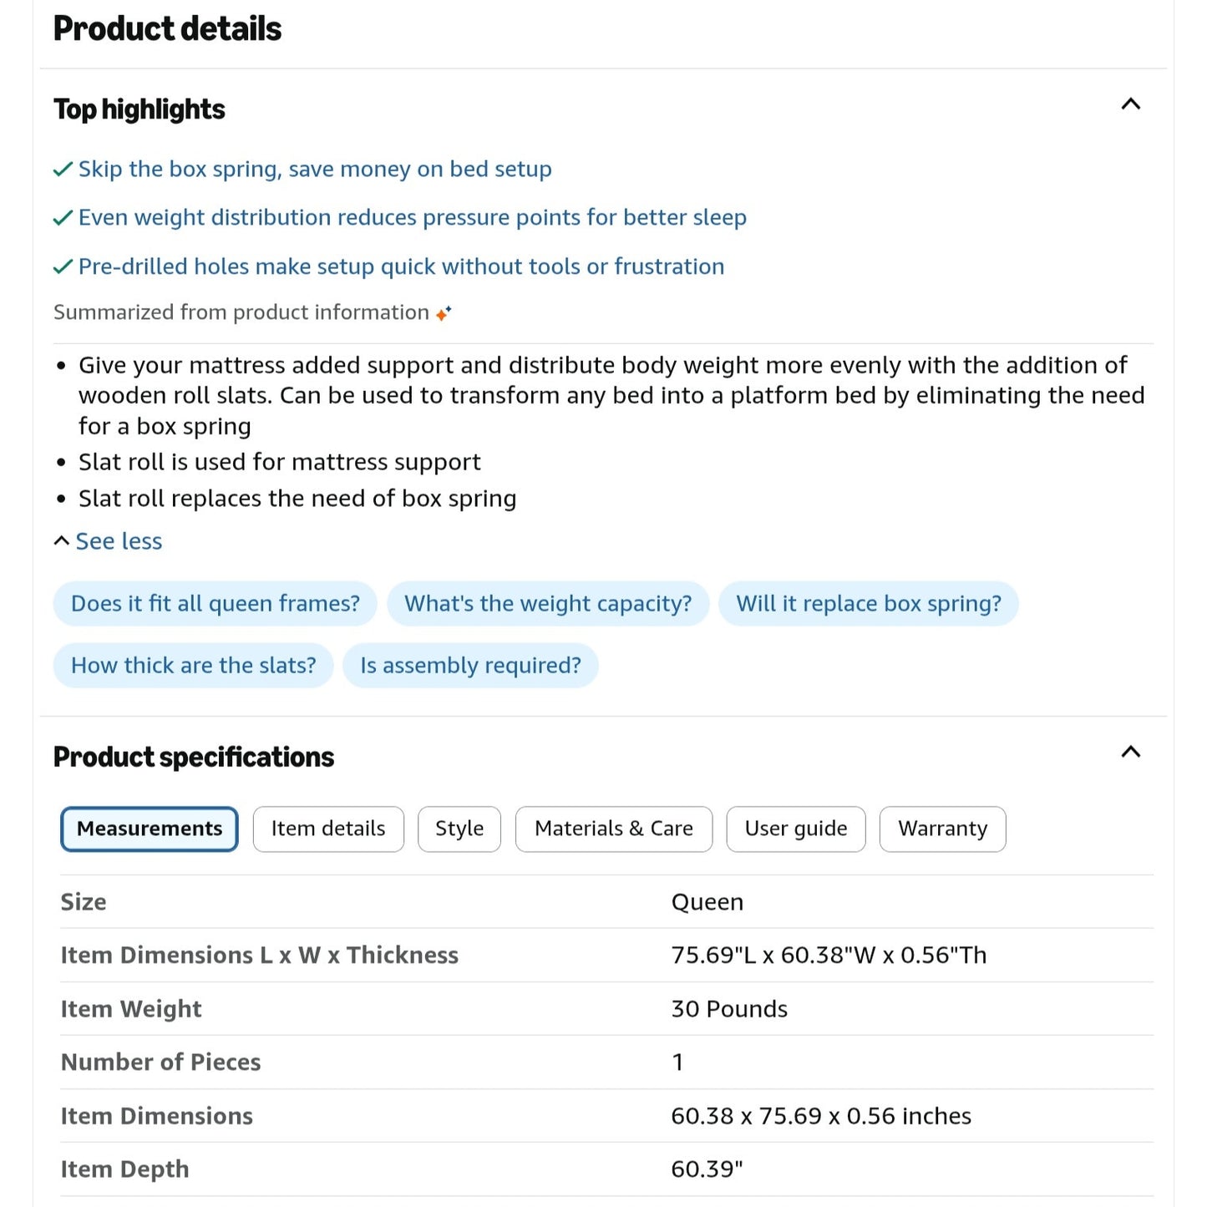Click the AI sparkle icon beside summary
This screenshot has width=1207, height=1207.
(x=444, y=313)
